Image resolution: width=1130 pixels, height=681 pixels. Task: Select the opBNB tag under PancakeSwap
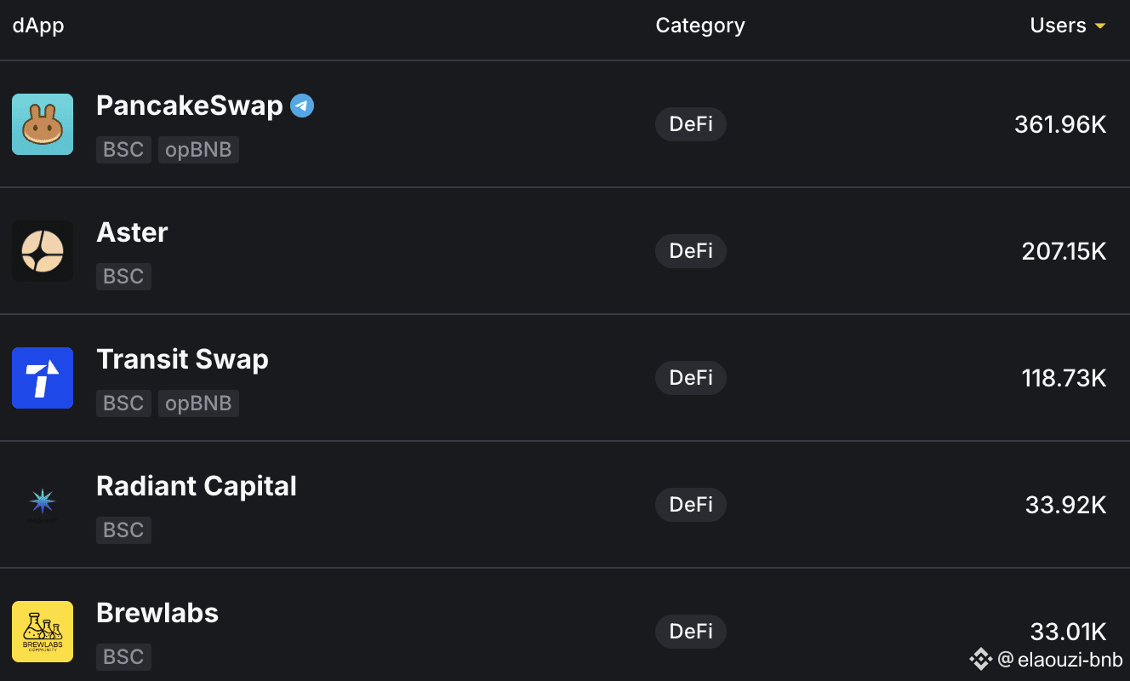click(x=198, y=150)
